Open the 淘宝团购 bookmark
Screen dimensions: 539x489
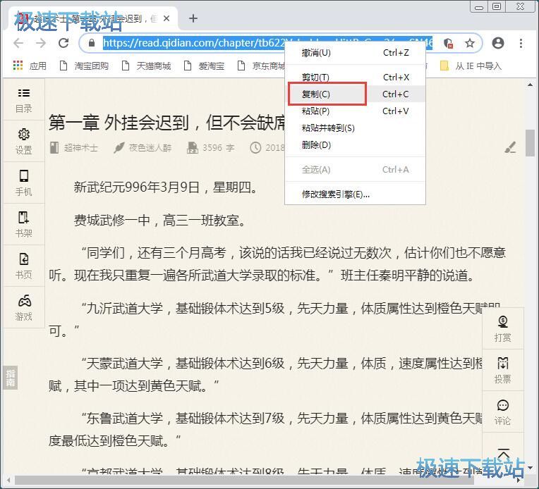pyautogui.click(x=84, y=66)
